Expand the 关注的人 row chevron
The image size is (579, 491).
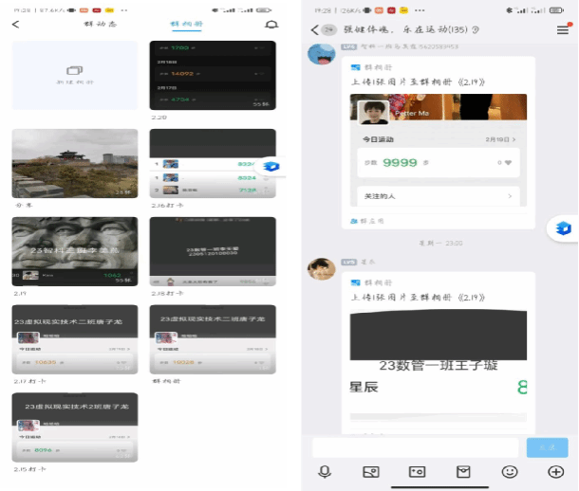coord(513,196)
